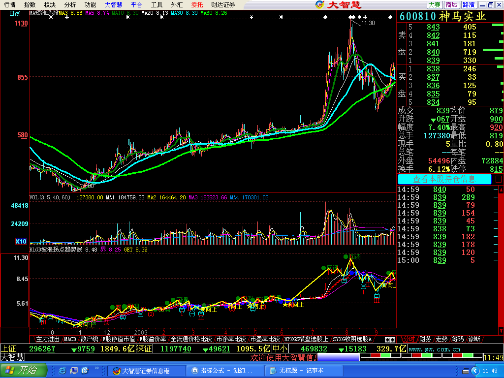The width and height of the screenshot is (504, 378).
Task: Toggle the red checkbox beside 查看本股持仓信息
Action: tap(499, 179)
